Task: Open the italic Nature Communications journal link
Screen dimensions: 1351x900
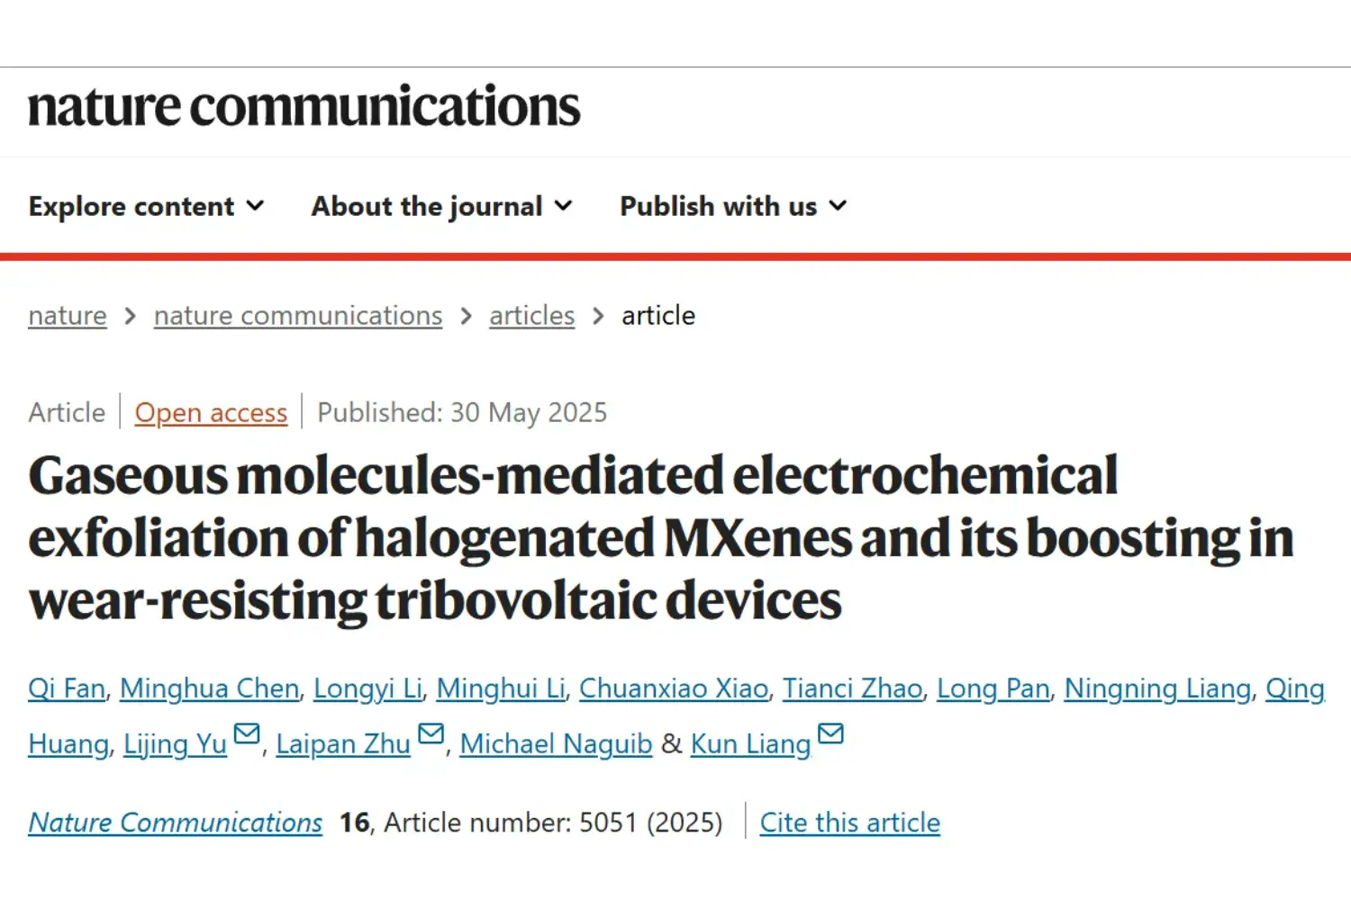Action: tap(175, 823)
